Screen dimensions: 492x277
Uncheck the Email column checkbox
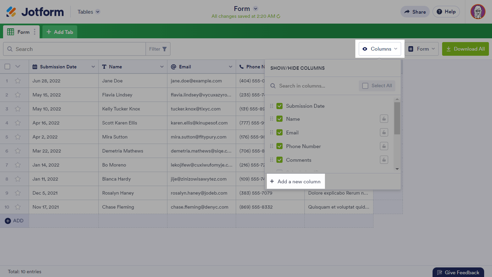pos(279,132)
